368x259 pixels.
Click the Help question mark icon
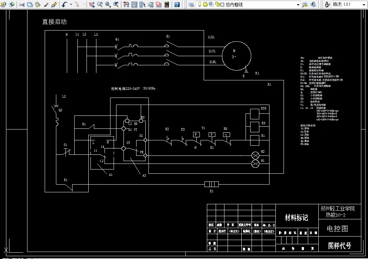tap(177, 5)
